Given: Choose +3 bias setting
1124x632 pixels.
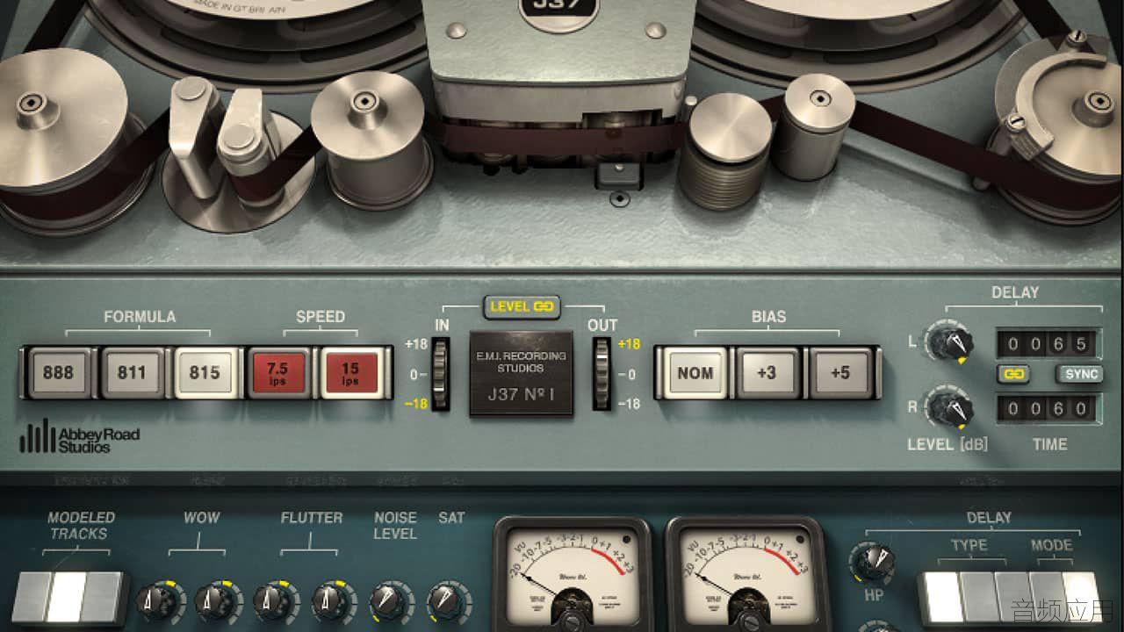Looking at the screenshot, I should (767, 372).
